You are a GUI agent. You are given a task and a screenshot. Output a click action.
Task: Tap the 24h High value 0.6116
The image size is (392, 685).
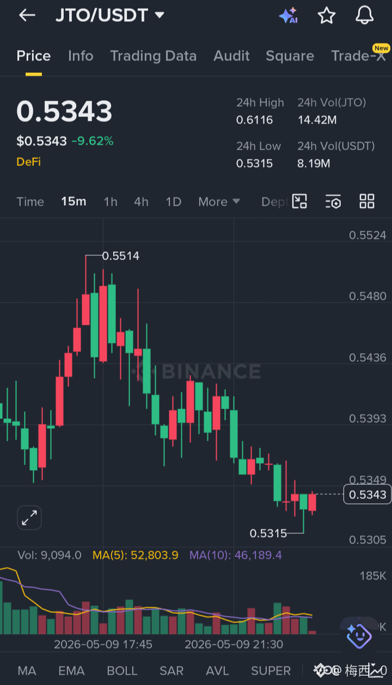tap(254, 120)
